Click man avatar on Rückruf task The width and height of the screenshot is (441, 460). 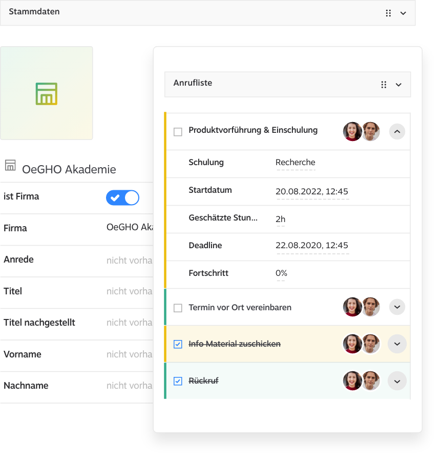371,381
